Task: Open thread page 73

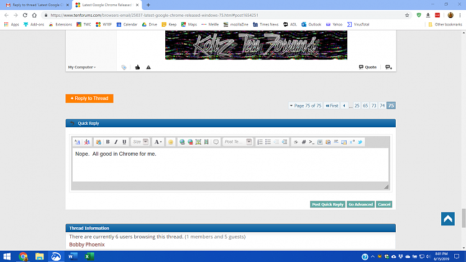Action: coord(373,106)
